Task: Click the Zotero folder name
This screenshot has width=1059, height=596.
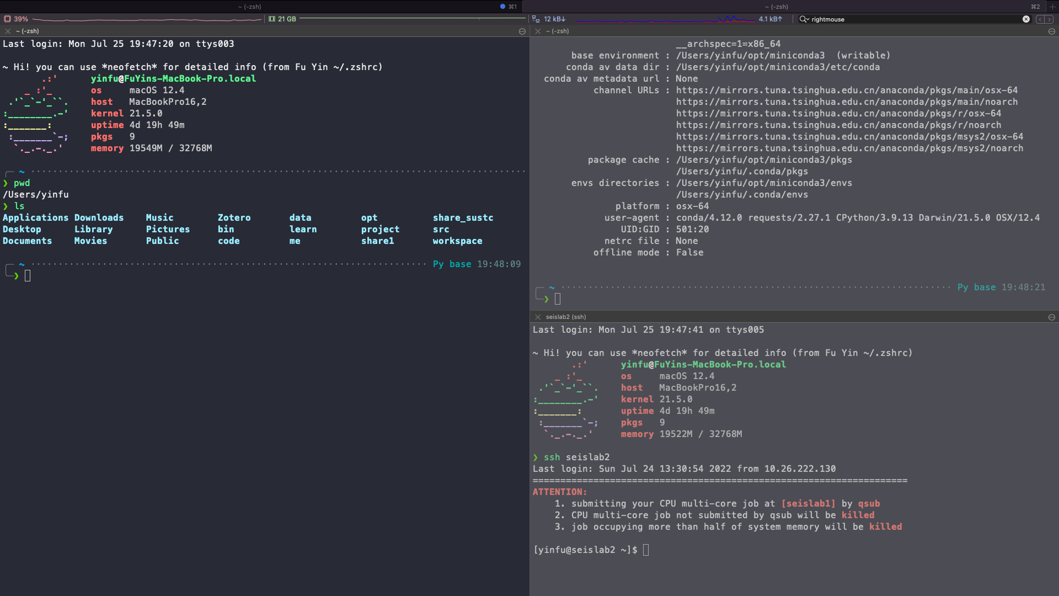Action: (234, 218)
